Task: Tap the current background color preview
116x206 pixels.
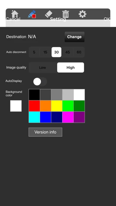Action: coord(16,106)
